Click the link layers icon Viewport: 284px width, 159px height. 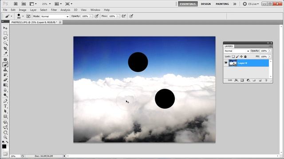click(230, 80)
